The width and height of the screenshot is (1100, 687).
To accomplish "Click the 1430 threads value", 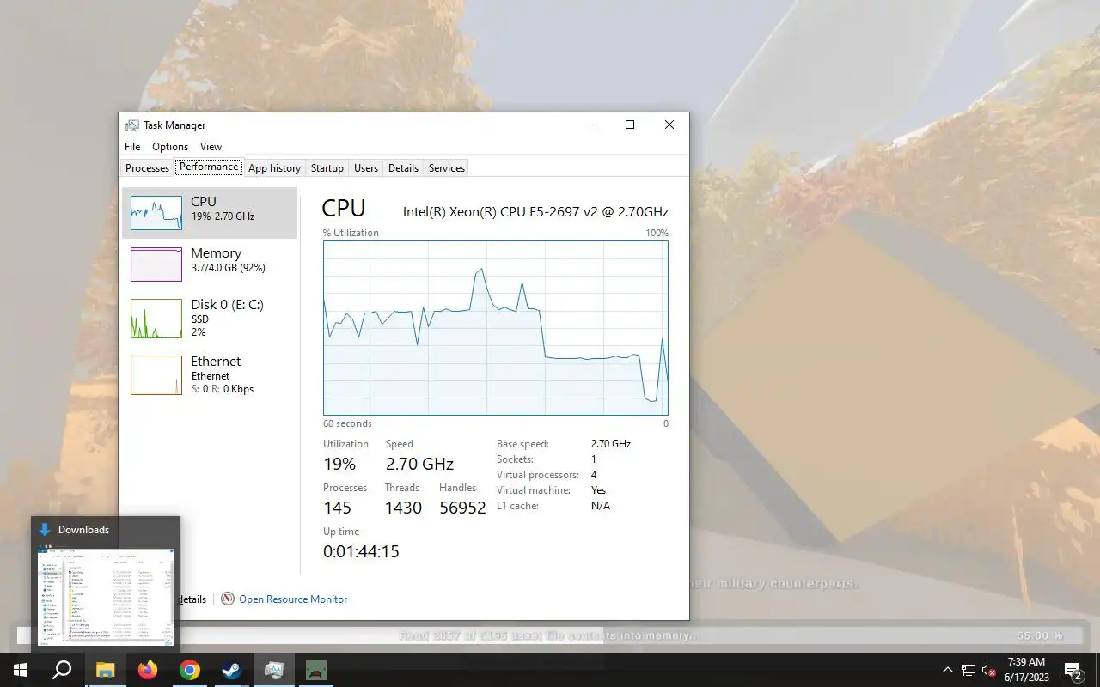I will 403,508.
